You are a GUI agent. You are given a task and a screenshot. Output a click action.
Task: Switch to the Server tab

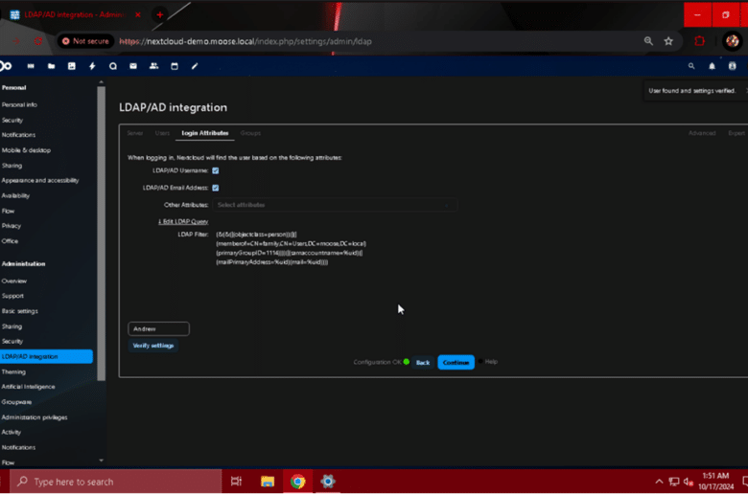coord(135,133)
